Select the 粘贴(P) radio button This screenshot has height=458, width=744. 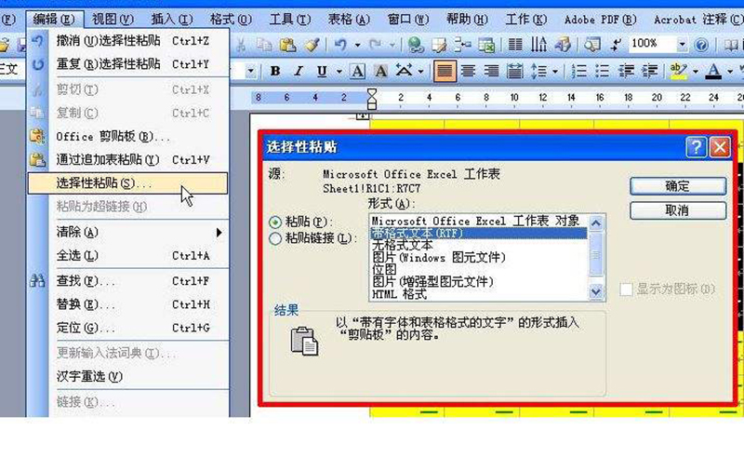(x=274, y=222)
